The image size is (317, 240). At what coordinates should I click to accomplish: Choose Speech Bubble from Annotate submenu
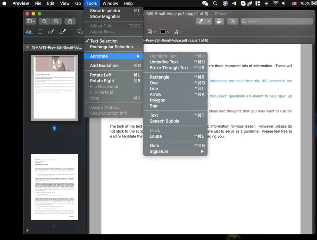point(164,121)
